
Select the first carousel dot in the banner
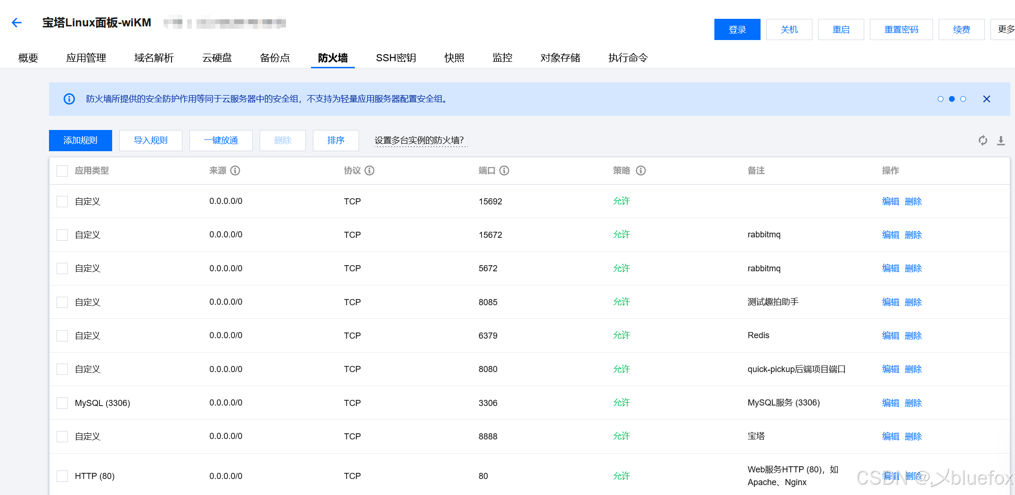tap(941, 99)
